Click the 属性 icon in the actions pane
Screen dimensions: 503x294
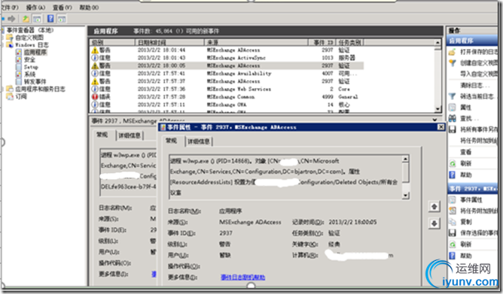452,108
